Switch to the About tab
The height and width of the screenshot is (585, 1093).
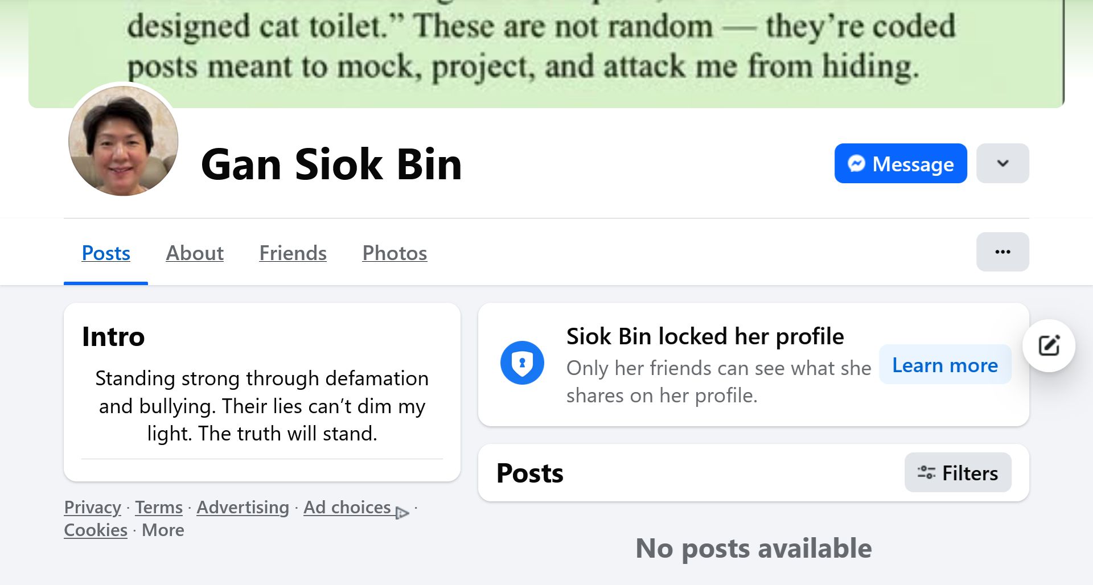pyautogui.click(x=195, y=253)
